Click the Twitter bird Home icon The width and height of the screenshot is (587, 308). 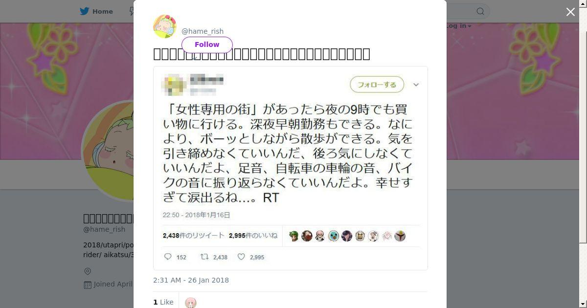(85, 11)
